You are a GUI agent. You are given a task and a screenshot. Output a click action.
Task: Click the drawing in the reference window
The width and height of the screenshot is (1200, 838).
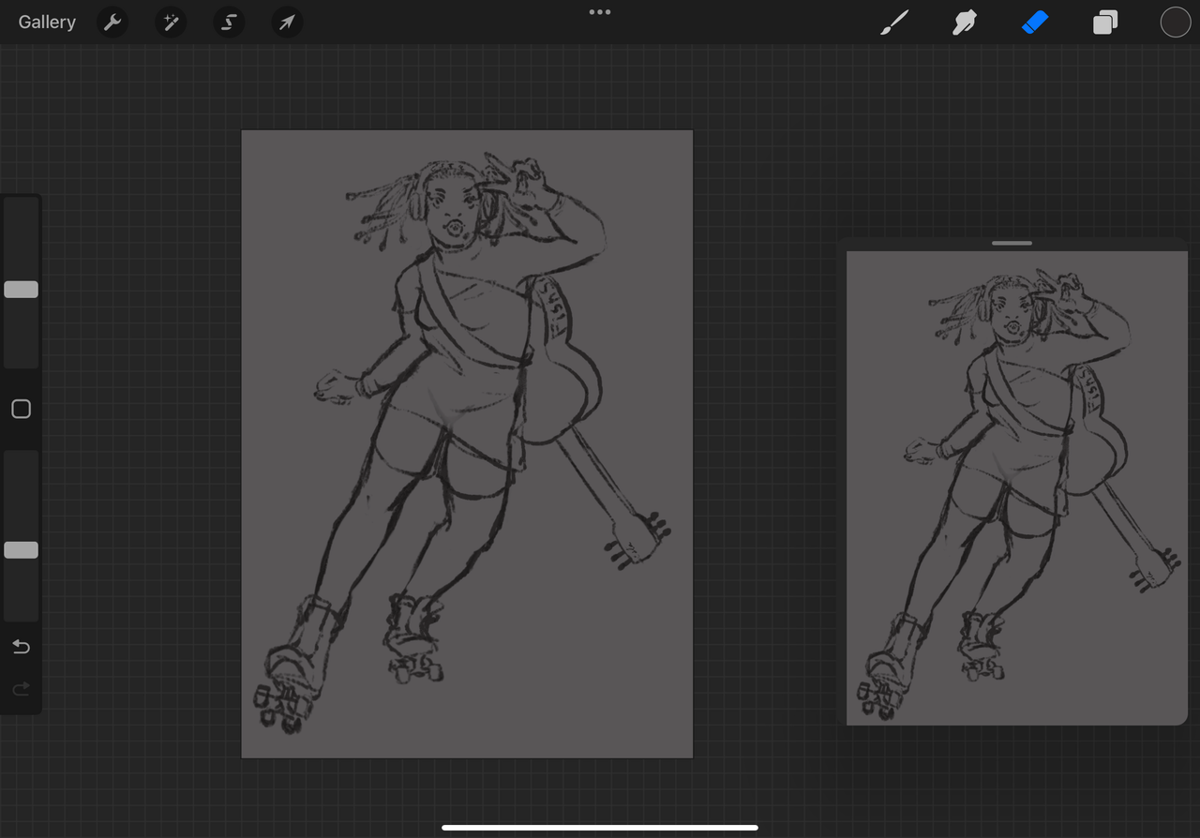(1017, 488)
